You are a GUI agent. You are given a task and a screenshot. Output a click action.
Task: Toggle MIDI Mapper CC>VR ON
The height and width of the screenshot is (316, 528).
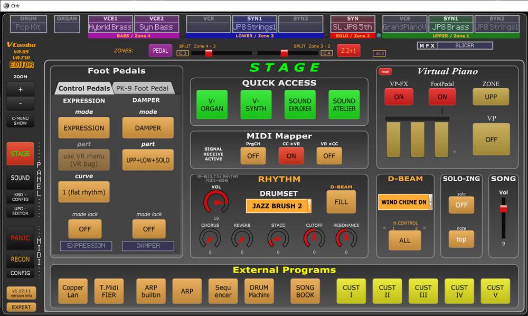291,156
